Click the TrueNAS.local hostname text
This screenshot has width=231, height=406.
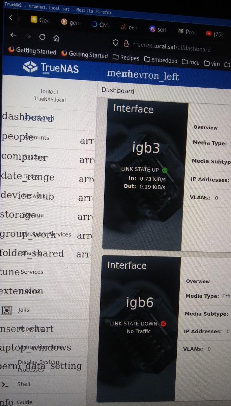[50, 100]
